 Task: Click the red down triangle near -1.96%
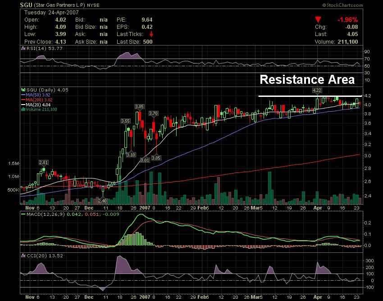point(318,19)
